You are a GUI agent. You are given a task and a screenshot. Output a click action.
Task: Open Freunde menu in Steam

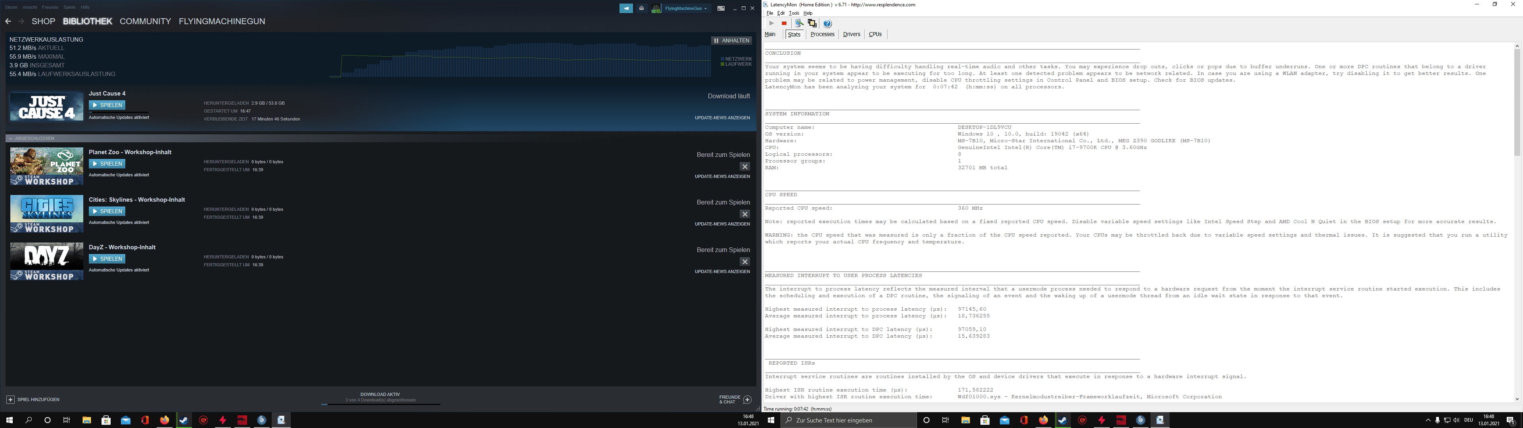(x=50, y=7)
